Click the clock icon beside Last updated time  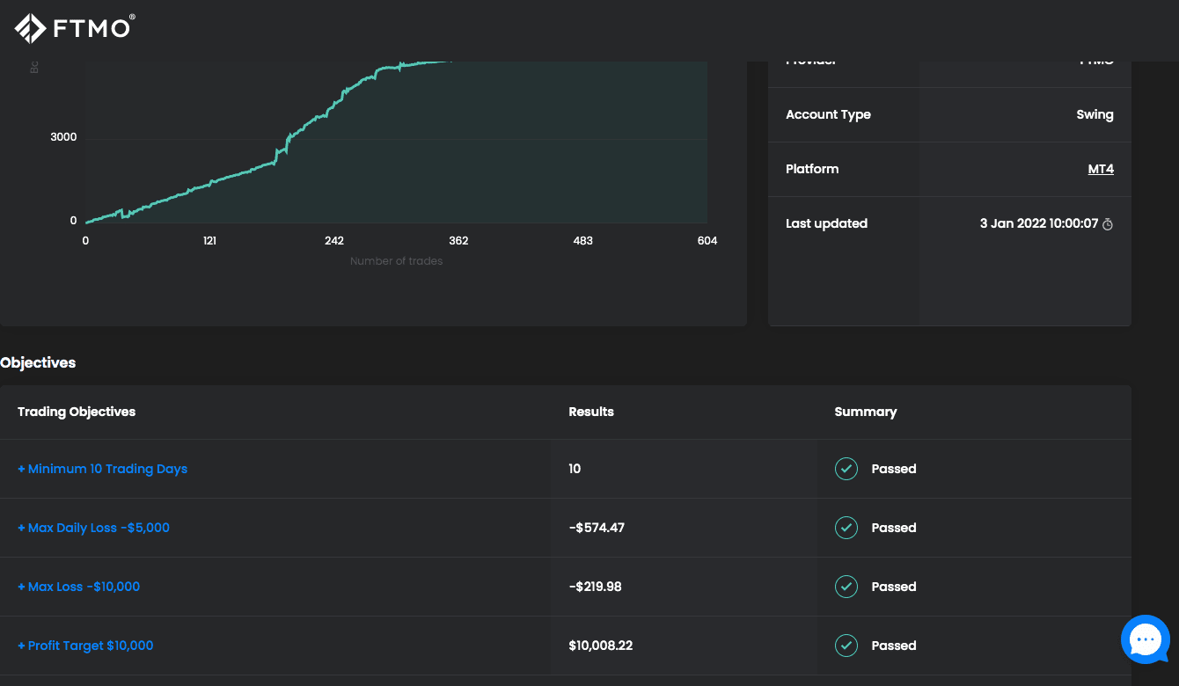(1108, 224)
